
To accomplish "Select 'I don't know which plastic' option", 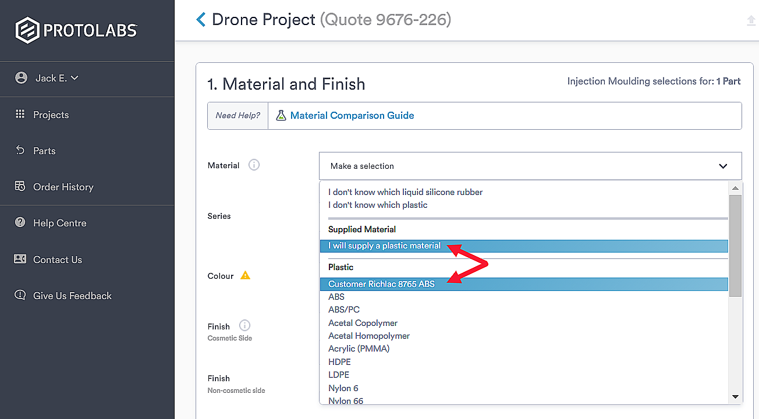I will tap(378, 205).
